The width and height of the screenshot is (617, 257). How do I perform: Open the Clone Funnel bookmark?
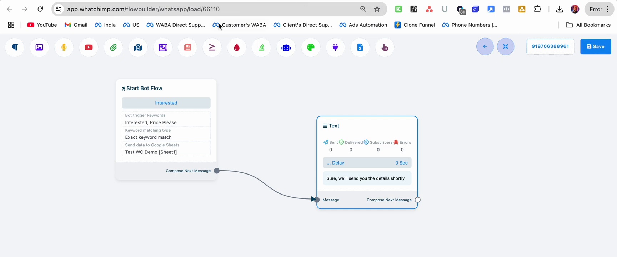tap(415, 25)
